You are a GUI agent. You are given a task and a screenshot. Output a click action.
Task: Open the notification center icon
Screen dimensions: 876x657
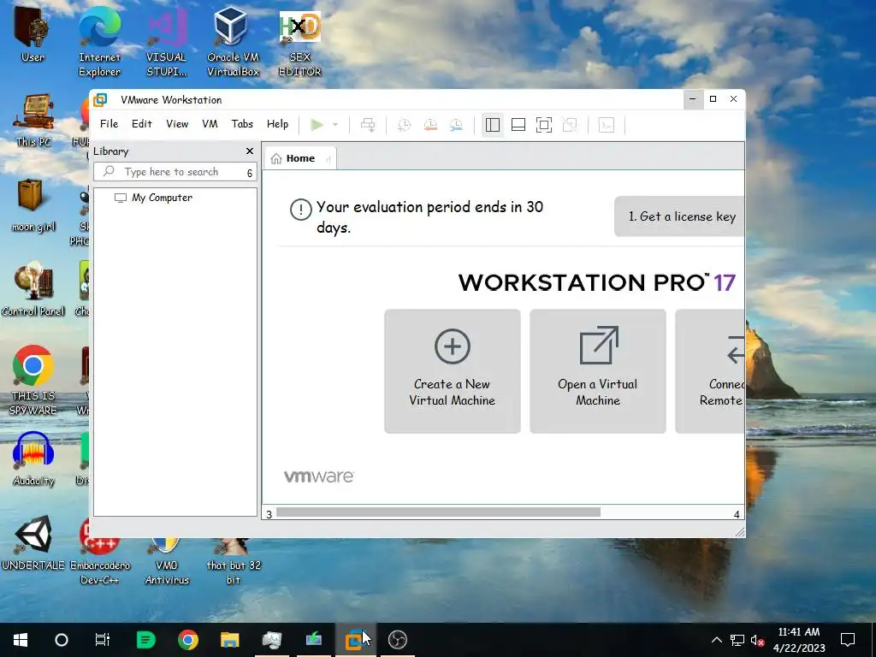pos(848,640)
